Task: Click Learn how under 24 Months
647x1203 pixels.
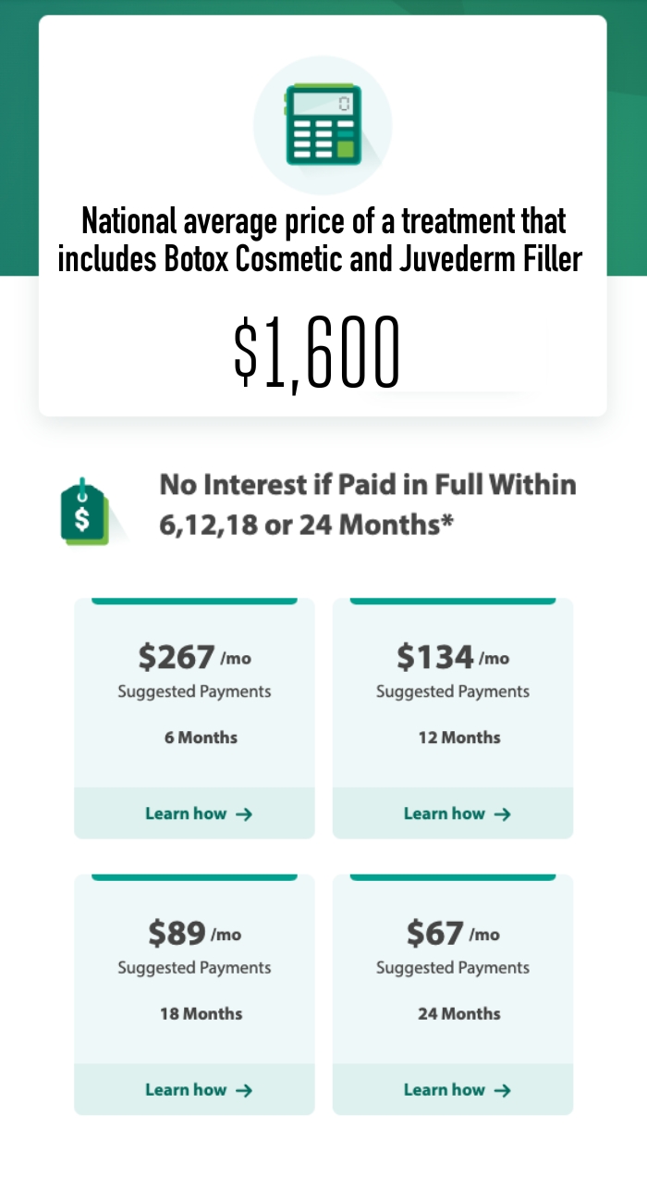Action: pos(445,1089)
